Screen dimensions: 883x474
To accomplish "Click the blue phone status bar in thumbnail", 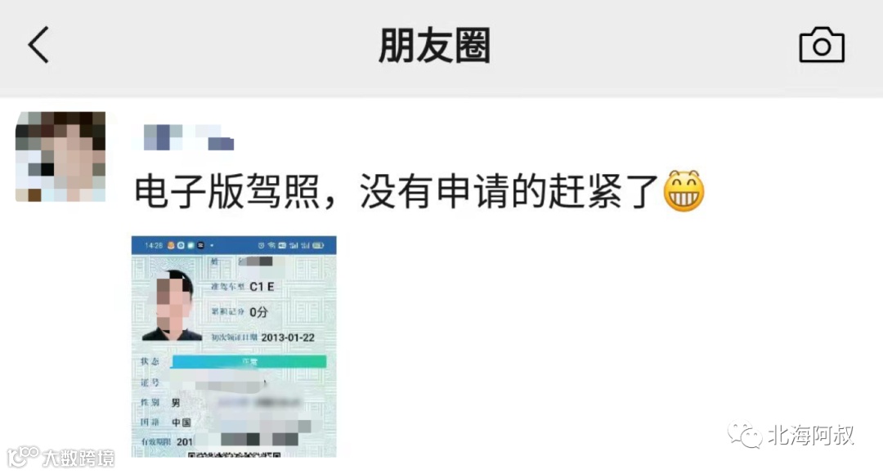I will [x=234, y=245].
